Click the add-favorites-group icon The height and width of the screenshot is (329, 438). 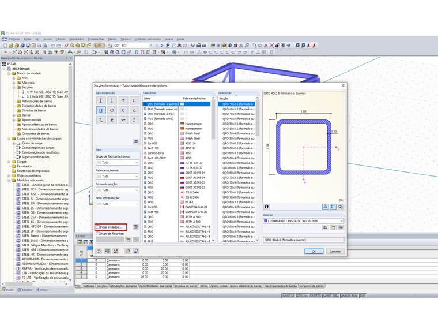tap(128, 240)
